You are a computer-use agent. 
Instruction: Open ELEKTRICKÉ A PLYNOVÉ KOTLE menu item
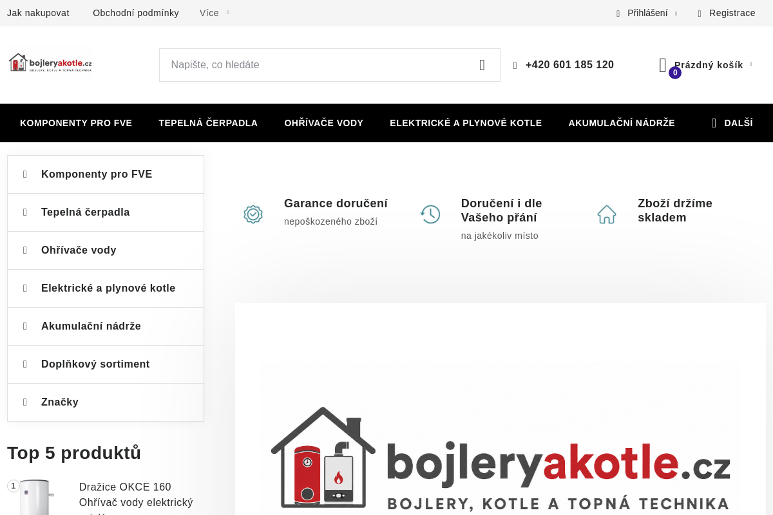[466, 123]
